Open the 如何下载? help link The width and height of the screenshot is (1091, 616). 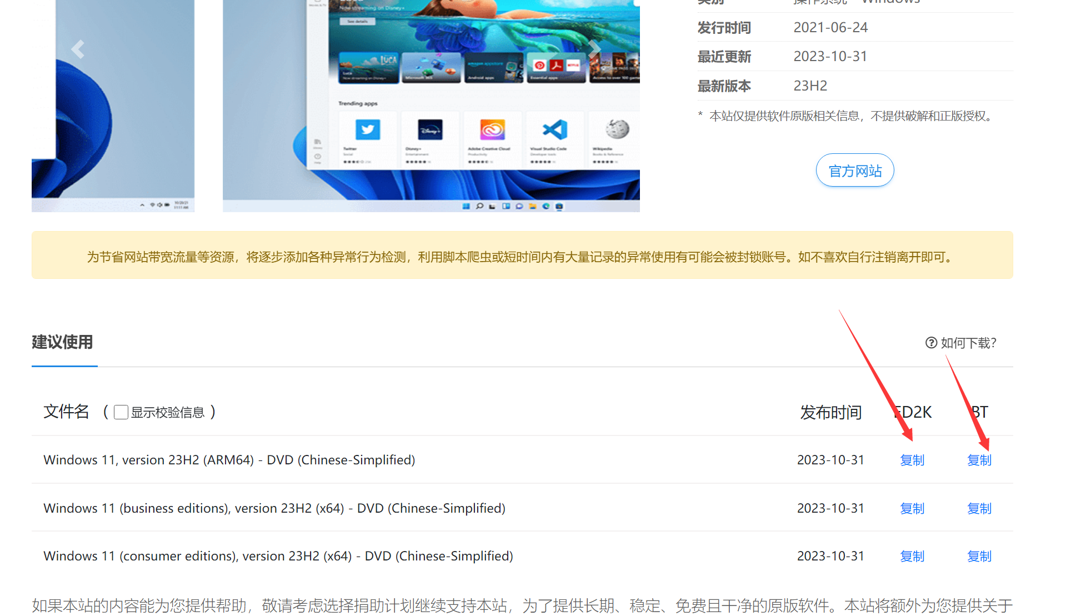click(968, 343)
